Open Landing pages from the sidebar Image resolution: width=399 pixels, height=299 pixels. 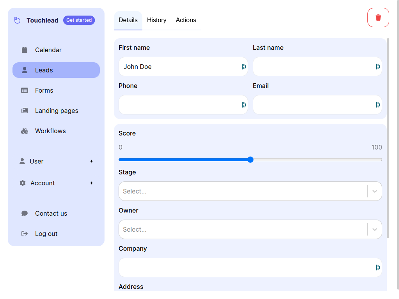tap(56, 111)
